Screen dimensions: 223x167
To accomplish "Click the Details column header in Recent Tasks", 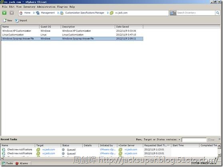I will tap(90, 145).
